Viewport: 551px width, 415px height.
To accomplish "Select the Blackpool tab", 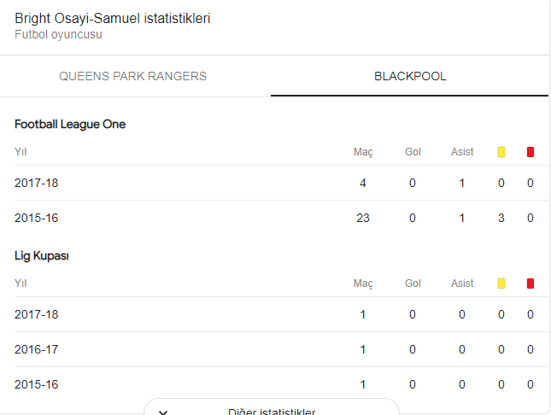I will tap(410, 76).
